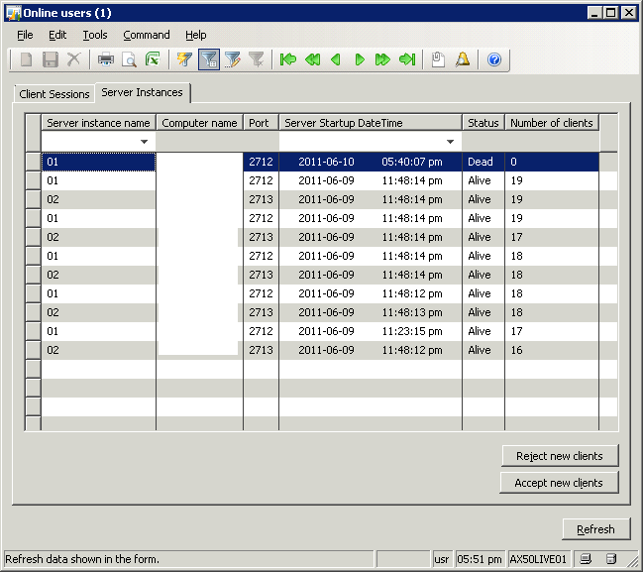Switch to the Client Sessions tab

(x=54, y=94)
